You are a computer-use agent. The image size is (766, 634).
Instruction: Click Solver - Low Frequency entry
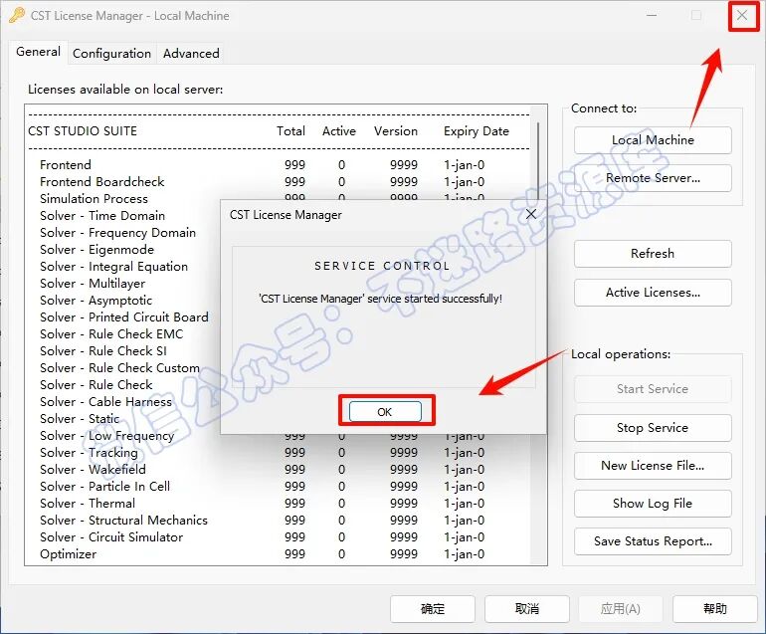click(x=107, y=436)
